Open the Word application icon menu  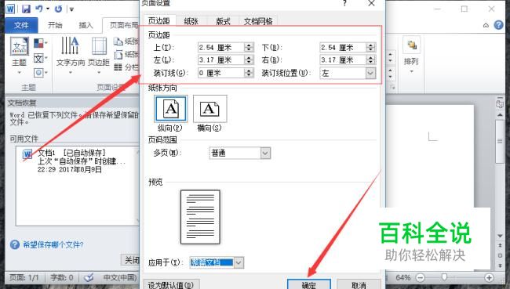[x=10, y=9]
